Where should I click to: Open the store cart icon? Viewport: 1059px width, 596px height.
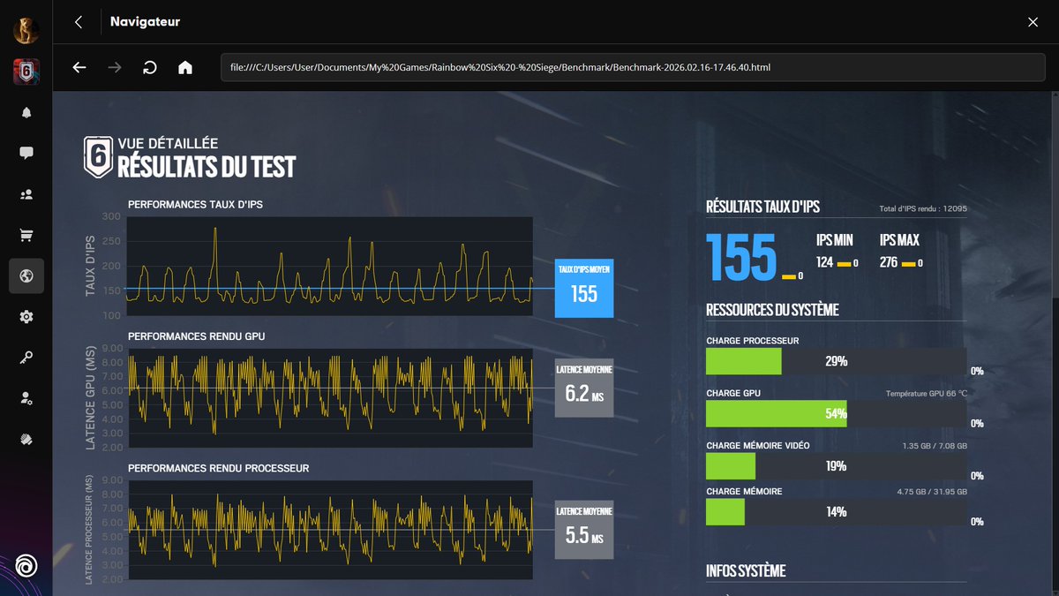coord(26,235)
